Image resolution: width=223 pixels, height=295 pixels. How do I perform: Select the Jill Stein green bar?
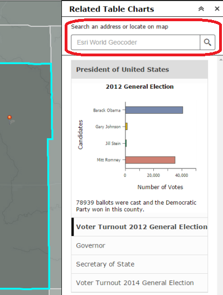126,143
